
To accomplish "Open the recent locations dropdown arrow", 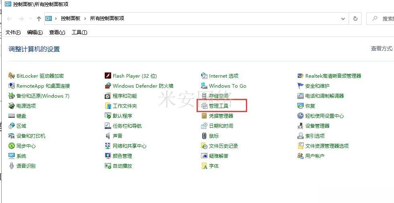I will (x=30, y=18).
